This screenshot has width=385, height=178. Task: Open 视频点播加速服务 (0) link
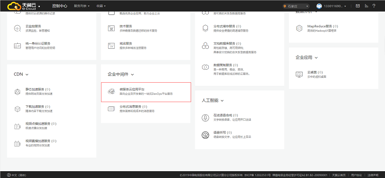(x=41, y=124)
